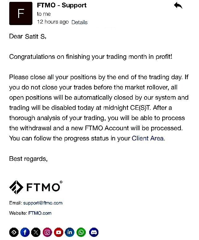Screen dimensions: 199x240
Task: Click the reply arrow icon
Action: [x=178, y=5]
